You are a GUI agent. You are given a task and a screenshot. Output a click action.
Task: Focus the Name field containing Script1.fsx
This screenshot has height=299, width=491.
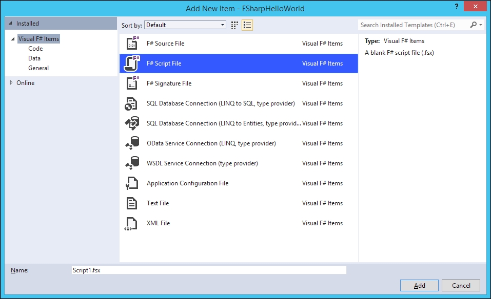click(x=209, y=270)
